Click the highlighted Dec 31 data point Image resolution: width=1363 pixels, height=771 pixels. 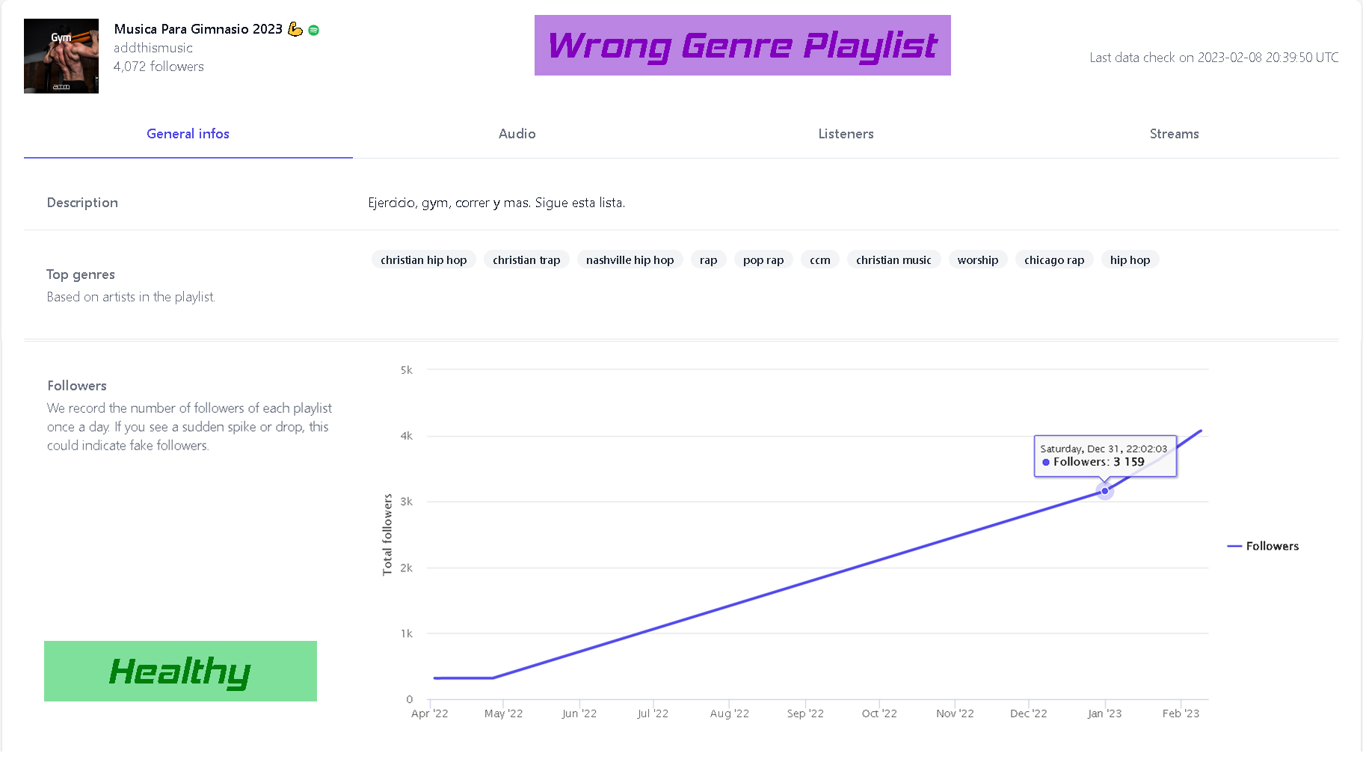pos(1104,491)
